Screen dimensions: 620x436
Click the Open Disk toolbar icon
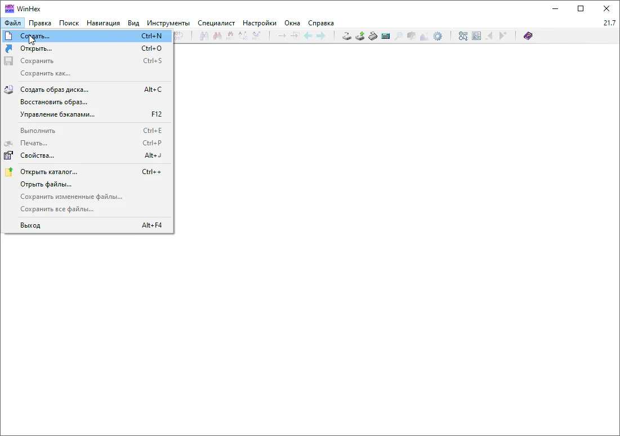[347, 36]
